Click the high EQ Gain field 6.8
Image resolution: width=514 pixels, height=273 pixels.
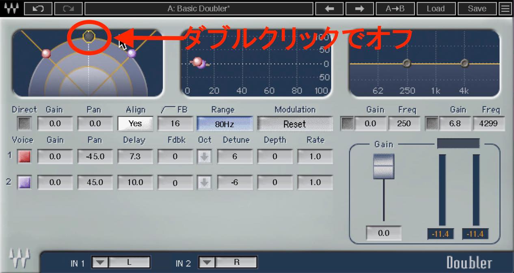tap(455, 123)
